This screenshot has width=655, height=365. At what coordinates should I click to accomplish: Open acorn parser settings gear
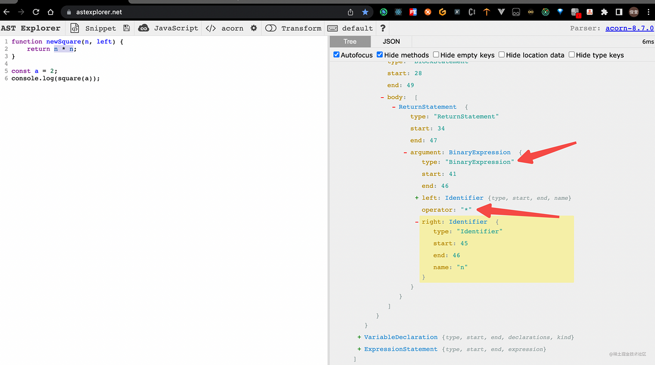point(254,28)
